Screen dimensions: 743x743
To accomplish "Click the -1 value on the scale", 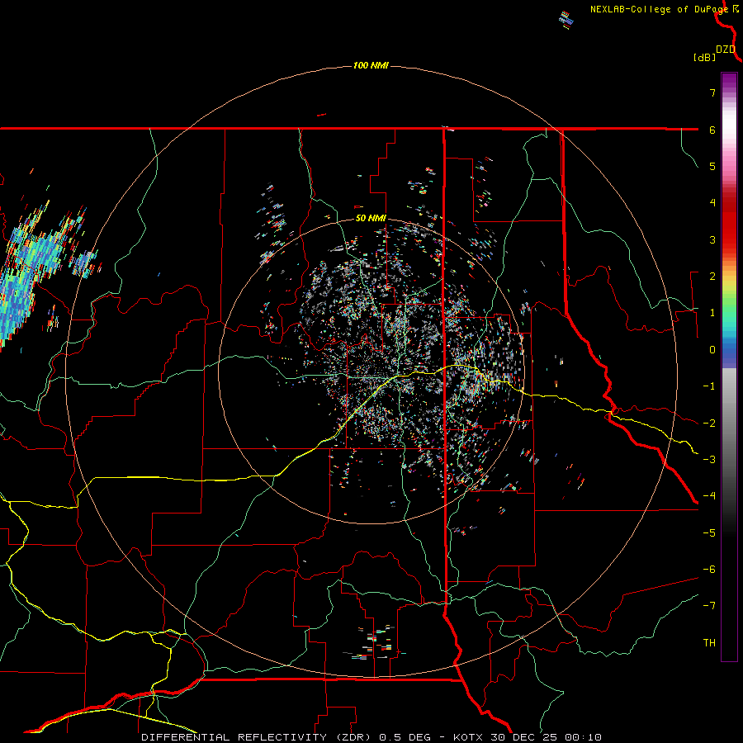I will click(709, 386).
